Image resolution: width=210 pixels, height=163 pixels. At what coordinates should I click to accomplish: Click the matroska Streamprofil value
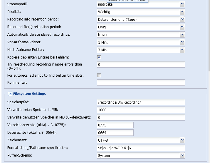138,4
